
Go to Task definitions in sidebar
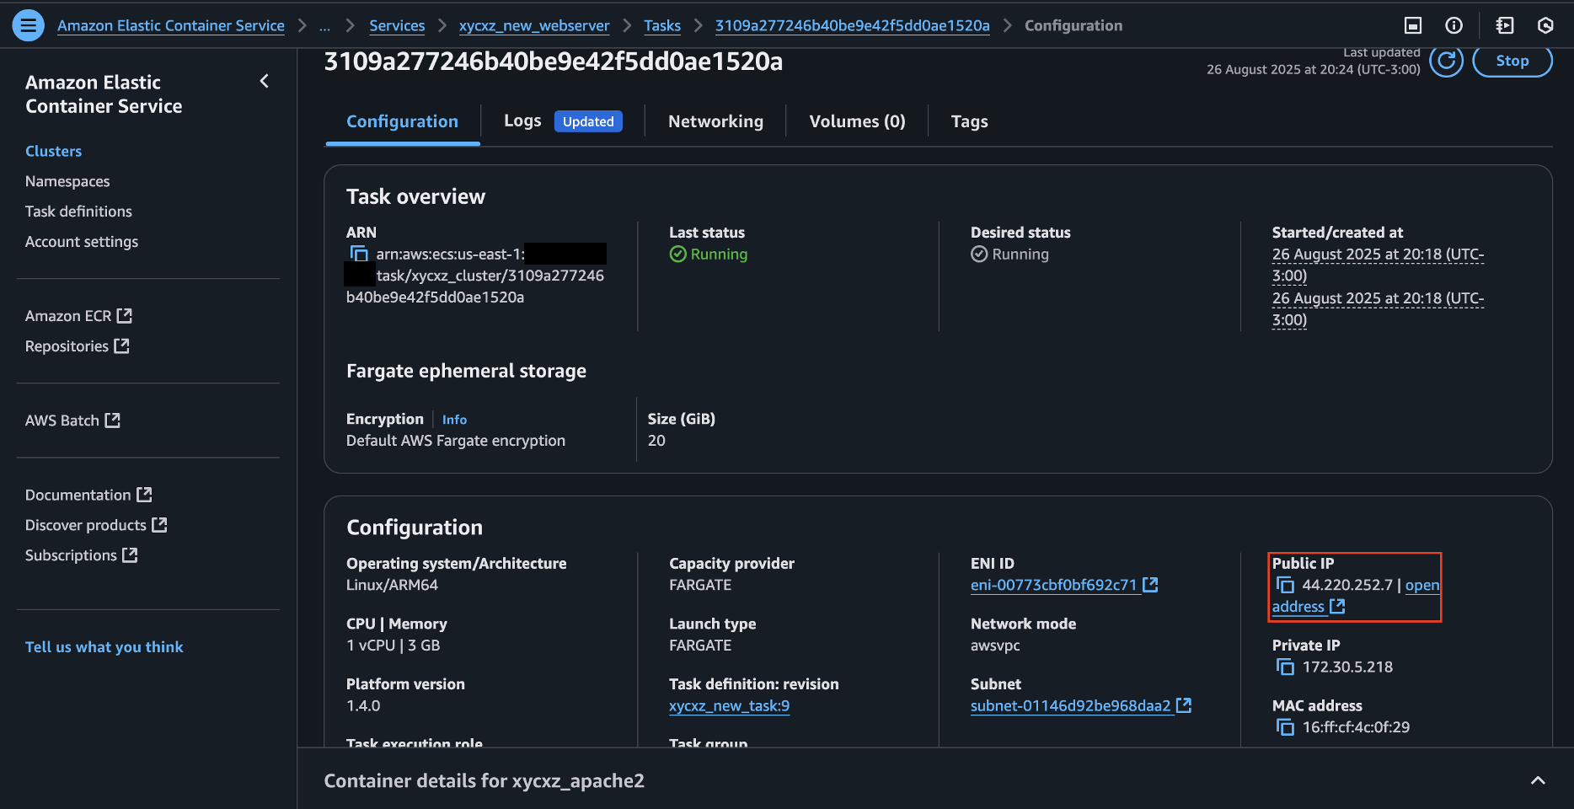78,212
